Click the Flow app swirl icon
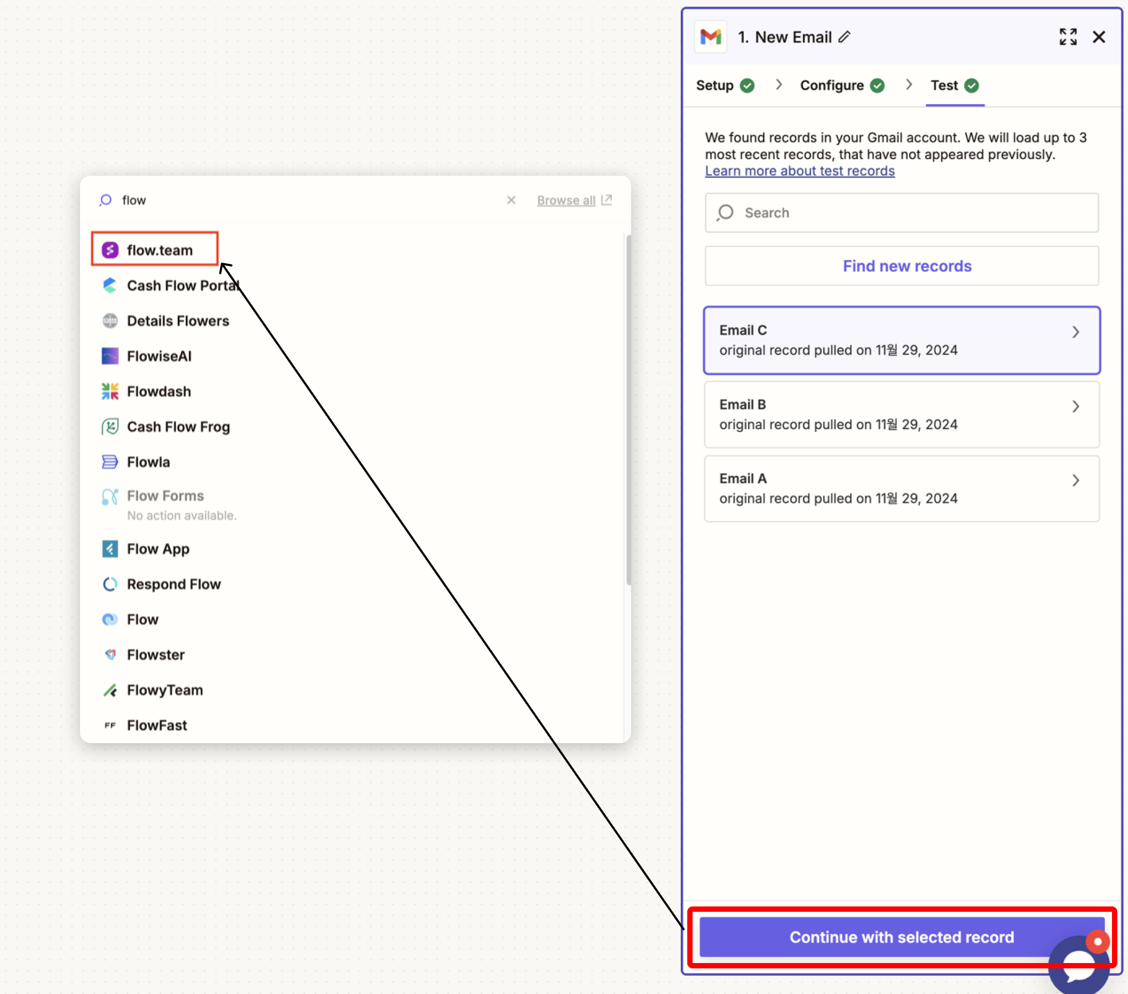 [x=110, y=620]
